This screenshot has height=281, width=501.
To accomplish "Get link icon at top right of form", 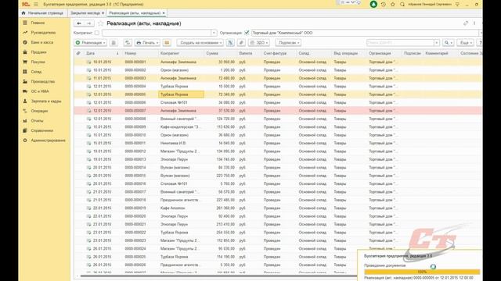I will pyautogui.click(x=466, y=23).
